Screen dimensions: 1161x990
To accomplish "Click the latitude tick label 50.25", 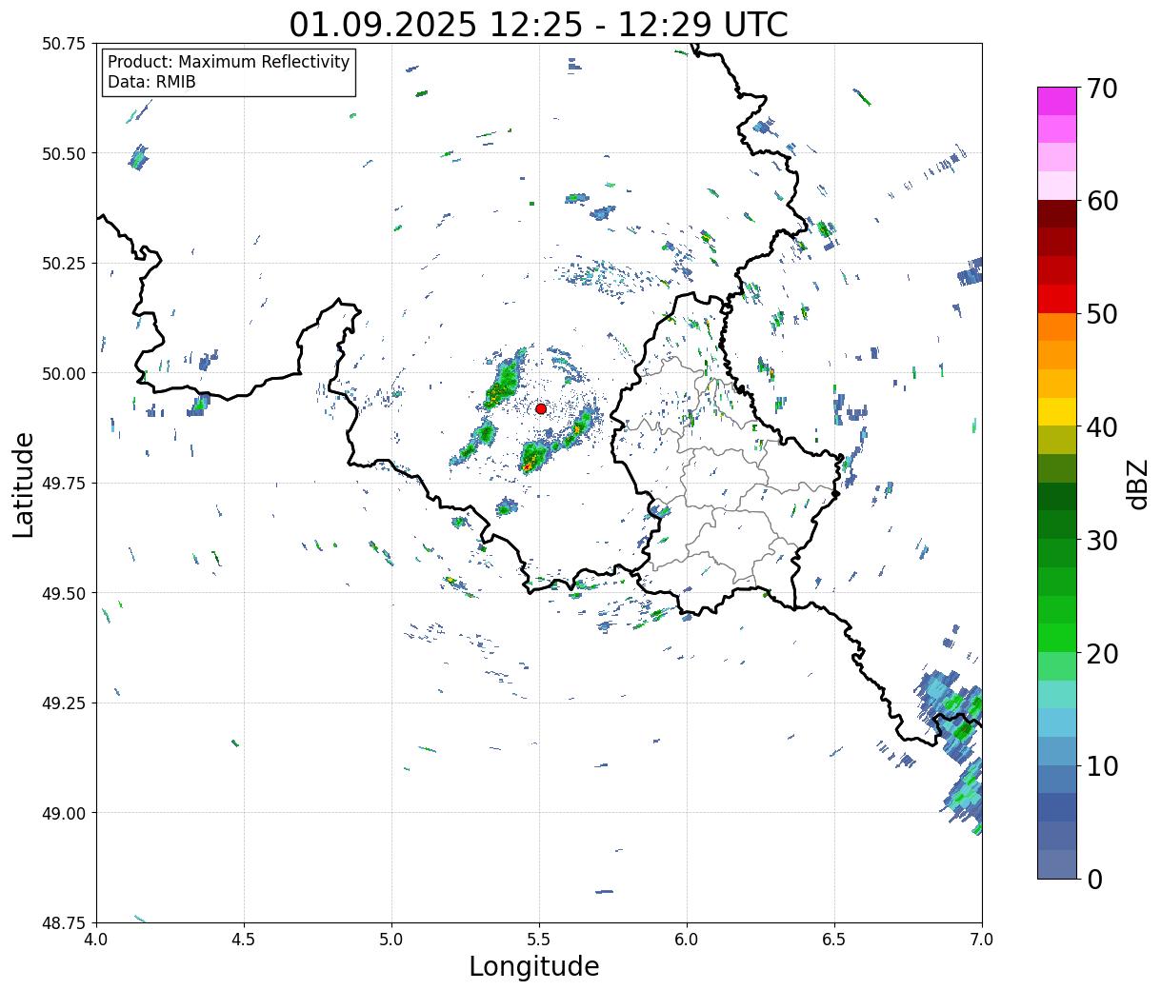I will coord(64,264).
